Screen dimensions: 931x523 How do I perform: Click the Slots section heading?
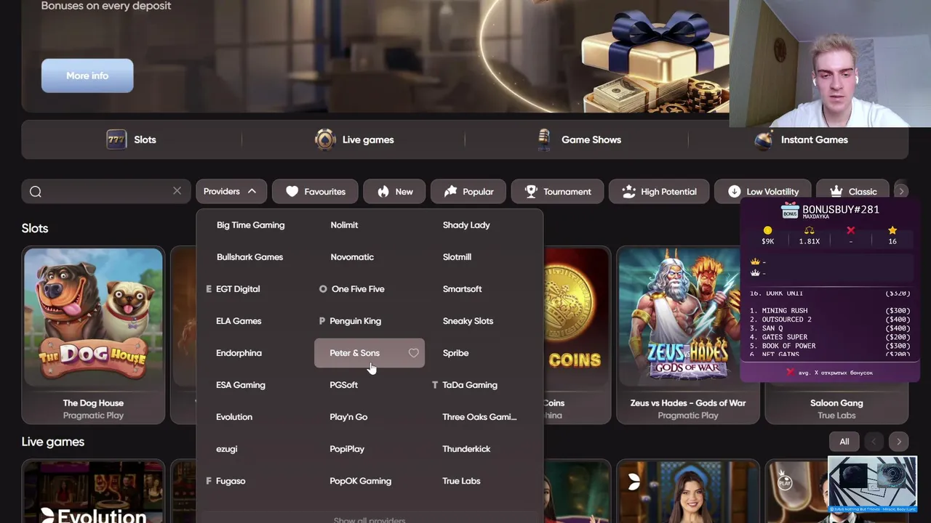(x=35, y=228)
